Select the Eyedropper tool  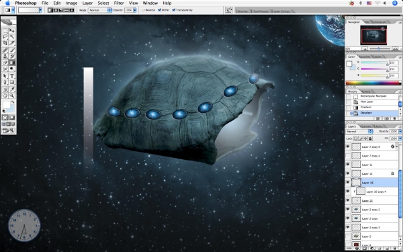tap(12, 89)
